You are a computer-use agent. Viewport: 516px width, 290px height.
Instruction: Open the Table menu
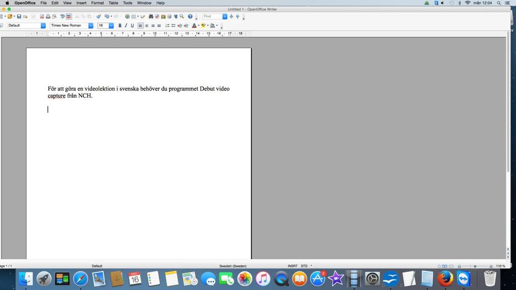tap(113, 3)
